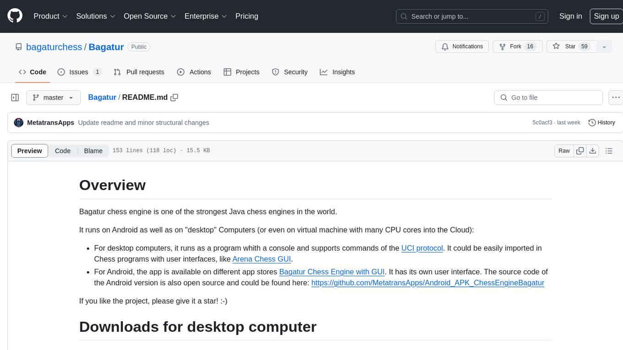Click the Downloads for desktop computer heading
623x350 pixels.
coord(197,327)
